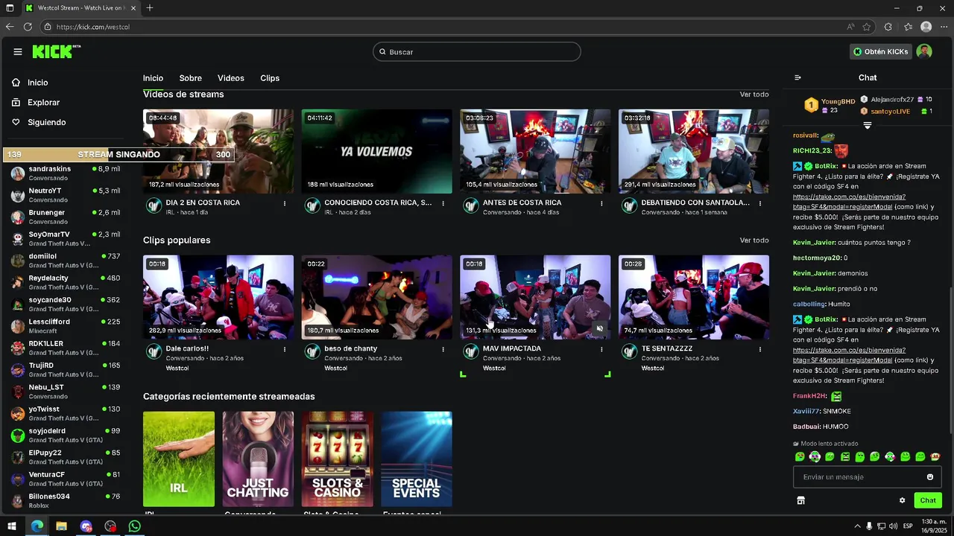Image resolution: width=954 pixels, height=536 pixels.
Task: Click the Buscar search field
Action: 477,51
